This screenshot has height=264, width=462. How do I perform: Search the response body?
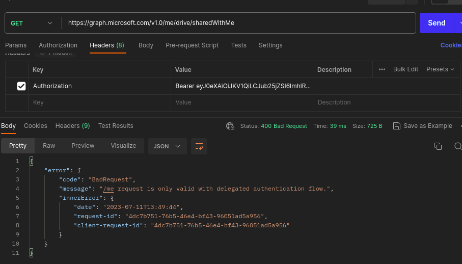458,146
